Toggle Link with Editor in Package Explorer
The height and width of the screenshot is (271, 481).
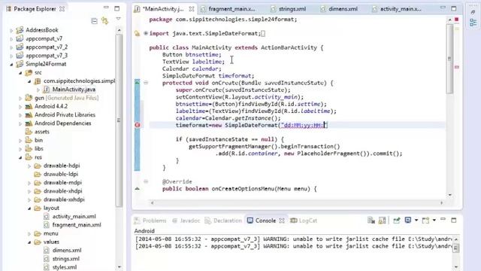105,20
